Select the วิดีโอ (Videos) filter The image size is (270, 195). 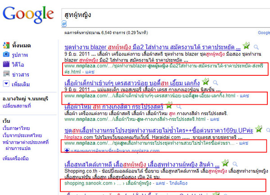coord(18,65)
